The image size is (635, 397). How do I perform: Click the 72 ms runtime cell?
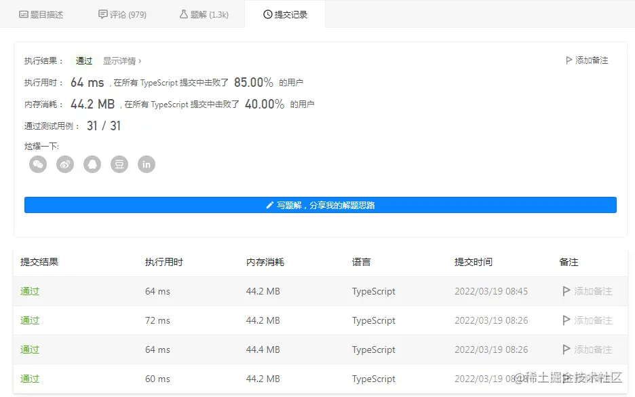pos(157,320)
